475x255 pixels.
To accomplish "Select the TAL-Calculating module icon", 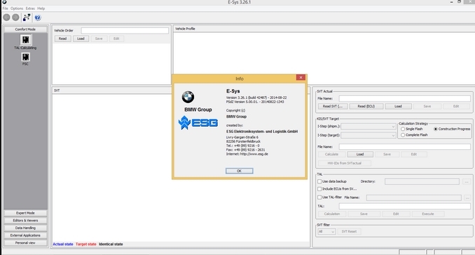I will pos(25,40).
